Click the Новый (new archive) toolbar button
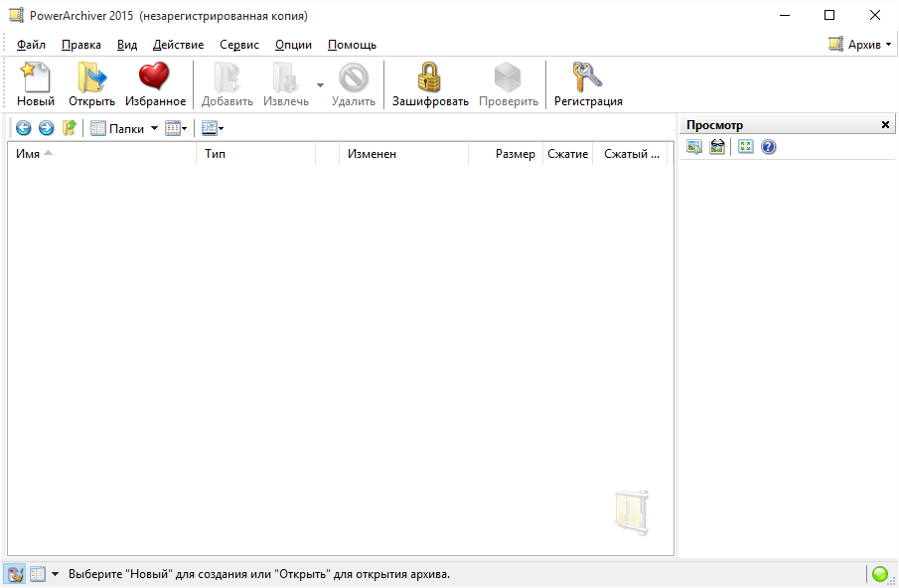 [x=36, y=84]
